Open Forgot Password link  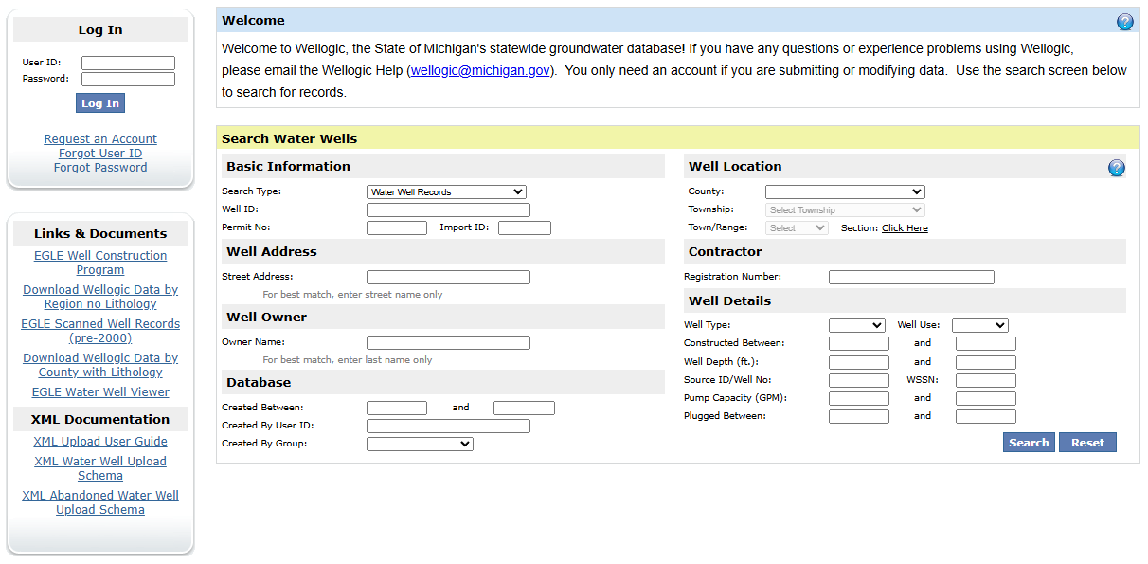[x=100, y=168]
